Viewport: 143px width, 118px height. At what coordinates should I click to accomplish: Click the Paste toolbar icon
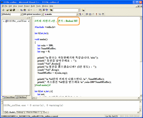click(25, 10)
